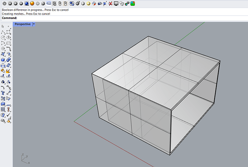Click the orange sphere render icon
The image size is (248, 167).
click(x=32, y=4)
